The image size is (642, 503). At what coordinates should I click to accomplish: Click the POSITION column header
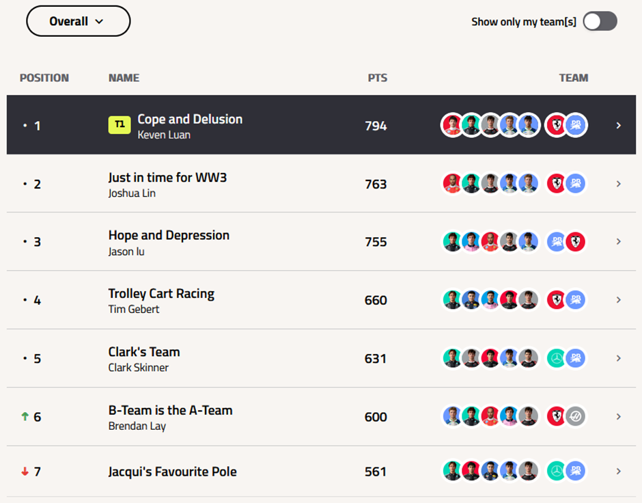tap(44, 78)
